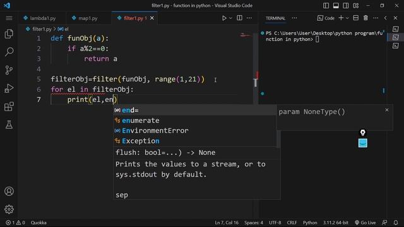The width and height of the screenshot is (404, 227).
Task: Open editor More Actions ellipsis
Action: [249, 18]
